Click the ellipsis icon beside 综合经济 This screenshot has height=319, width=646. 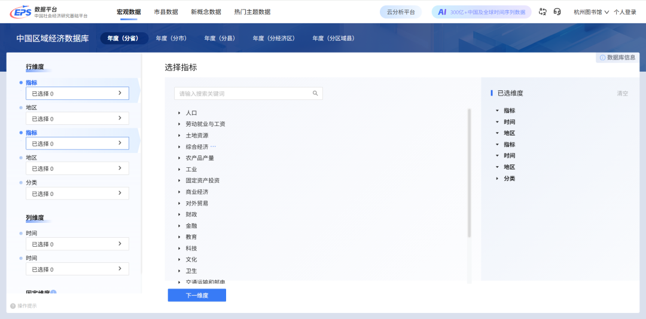click(213, 146)
